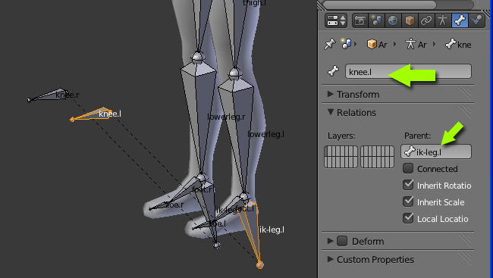Open the Bone Constraints tab
Viewport: 493px width, 278px height.
tap(476, 20)
